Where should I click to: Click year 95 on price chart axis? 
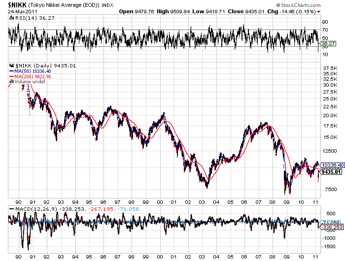pyautogui.click(x=89, y=202)
